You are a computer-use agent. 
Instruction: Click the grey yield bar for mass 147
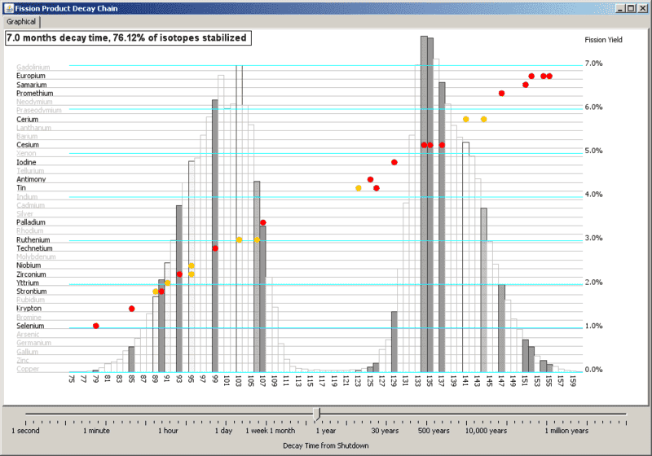501,328
